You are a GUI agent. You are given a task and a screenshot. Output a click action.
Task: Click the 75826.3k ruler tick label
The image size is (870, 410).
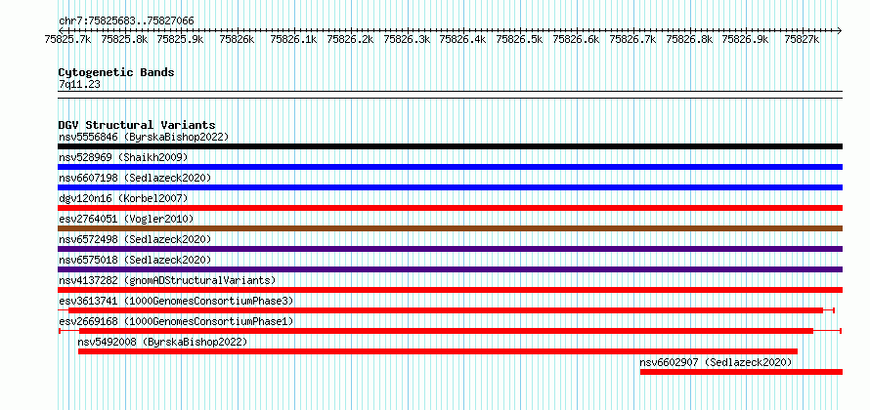point(406,39)
